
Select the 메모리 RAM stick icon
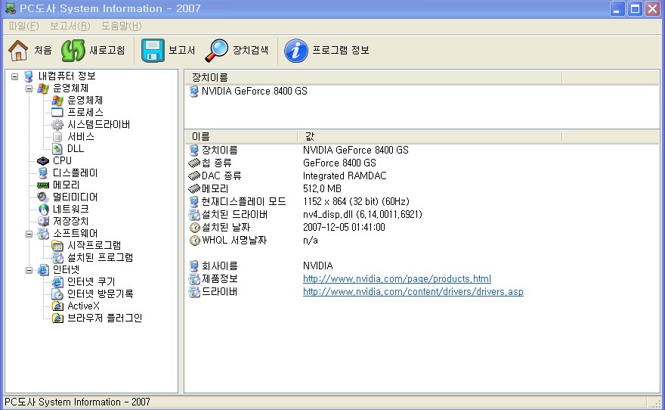pyautogui.click(x=43, y=185)
